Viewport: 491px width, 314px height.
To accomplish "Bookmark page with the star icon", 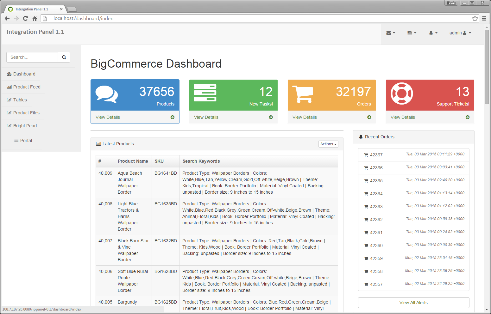I will [x=475, y=18].
